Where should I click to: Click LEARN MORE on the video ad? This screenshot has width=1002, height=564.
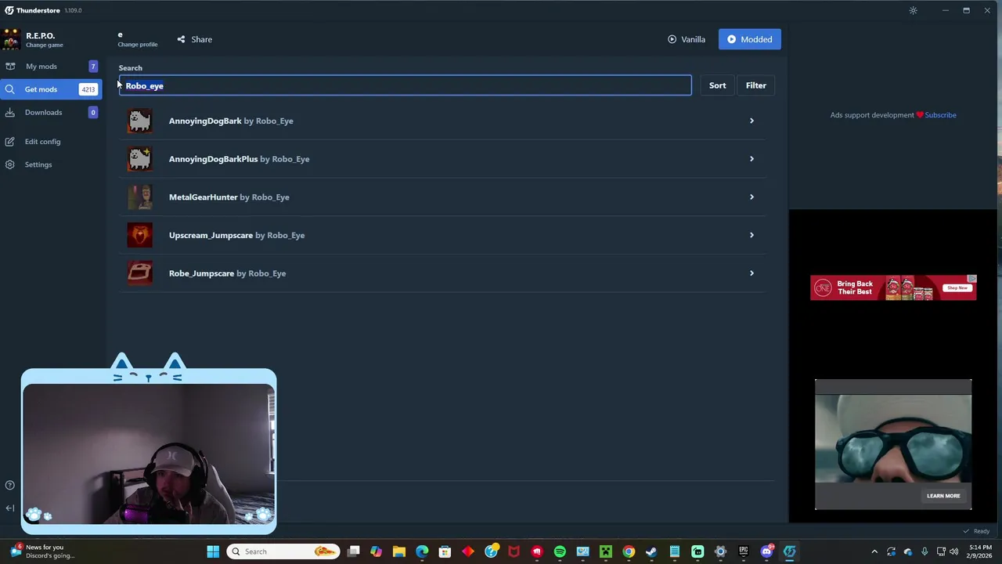coord(943,496)
